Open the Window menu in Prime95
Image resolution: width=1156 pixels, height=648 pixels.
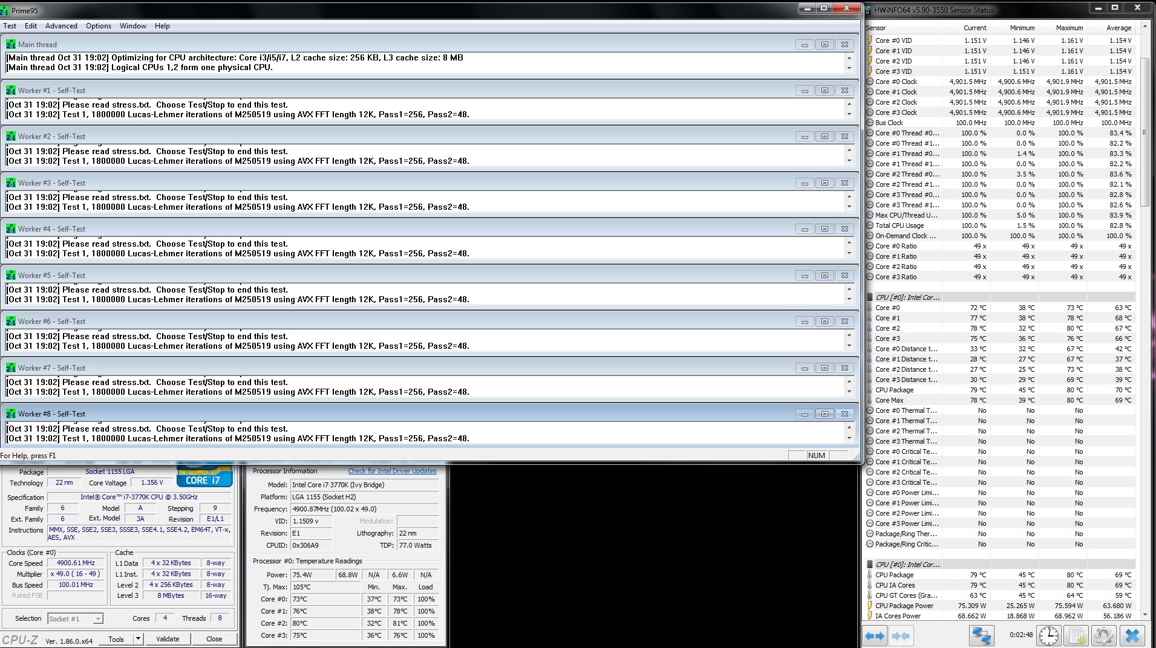click(133, 26)
